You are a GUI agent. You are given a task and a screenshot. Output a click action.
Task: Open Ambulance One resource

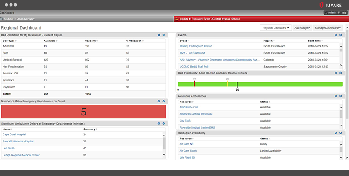(189, 107)
